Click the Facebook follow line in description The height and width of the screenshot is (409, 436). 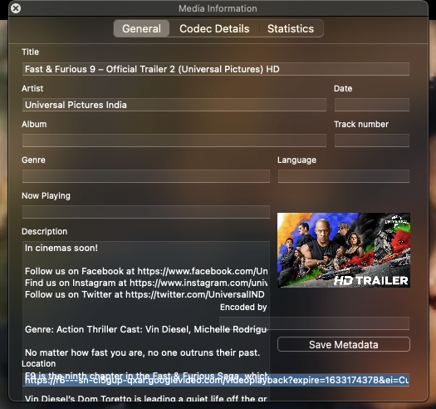click(x=146, y=271)
